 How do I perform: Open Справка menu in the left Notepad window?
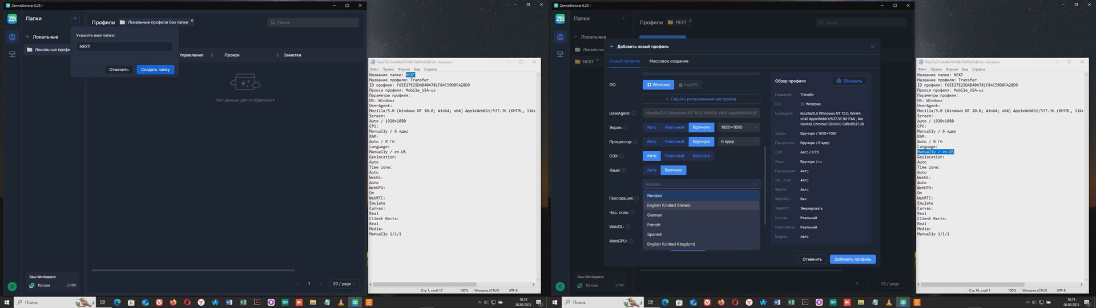(430, 69)
